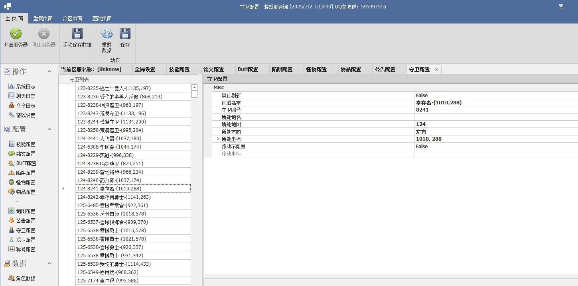The image size is (578, 286).
Task: Click the 保存 save icon in 动作 group
Action: click(x=125, y=34)
